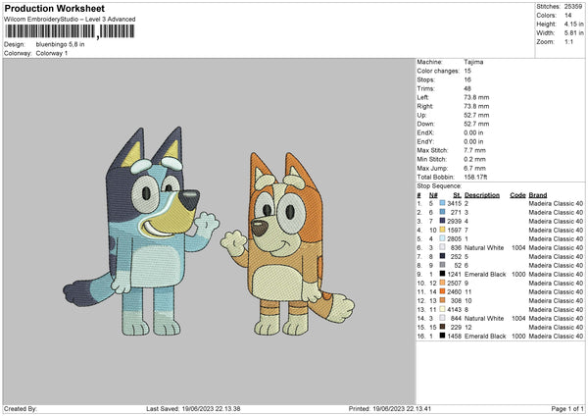588x416 pixels.
Task: Click 'Natural White' in stop row 6
Action: pos(484,248)
